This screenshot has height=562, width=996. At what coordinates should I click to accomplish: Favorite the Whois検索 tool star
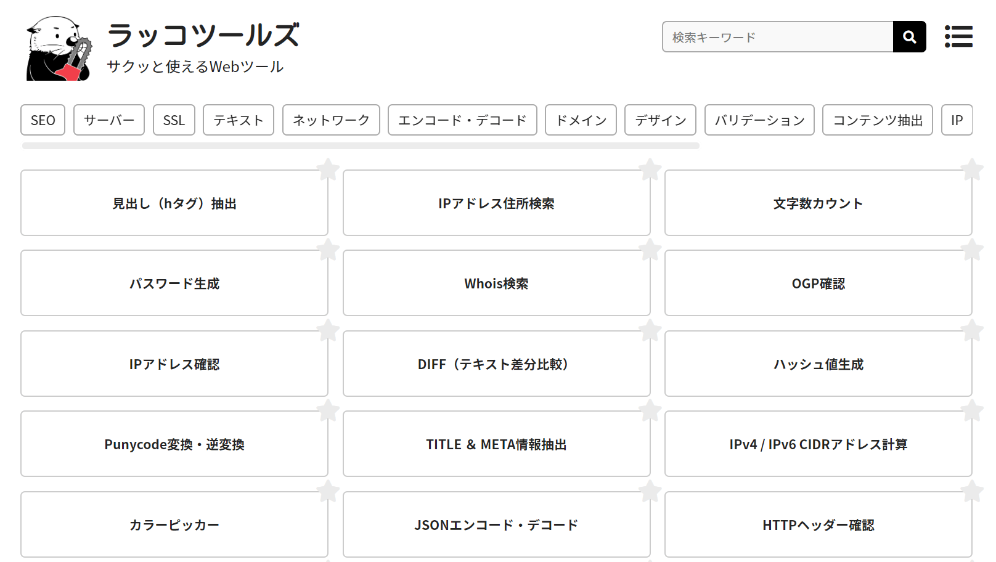pos(650,250)
